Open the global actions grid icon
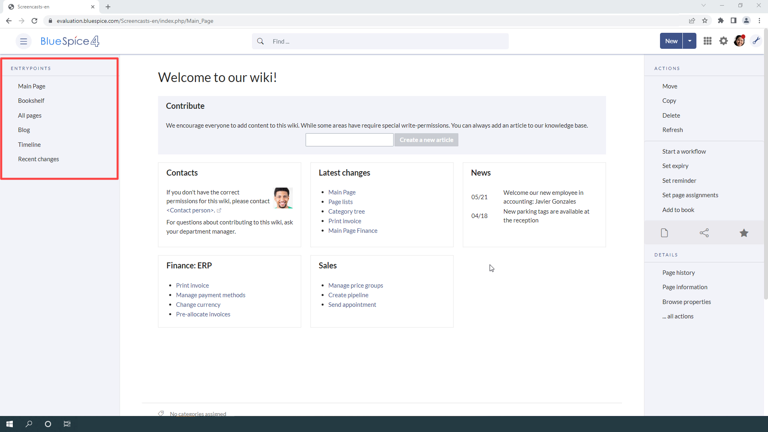The width and height of the screenshot is (768, 432). (708, 41)
